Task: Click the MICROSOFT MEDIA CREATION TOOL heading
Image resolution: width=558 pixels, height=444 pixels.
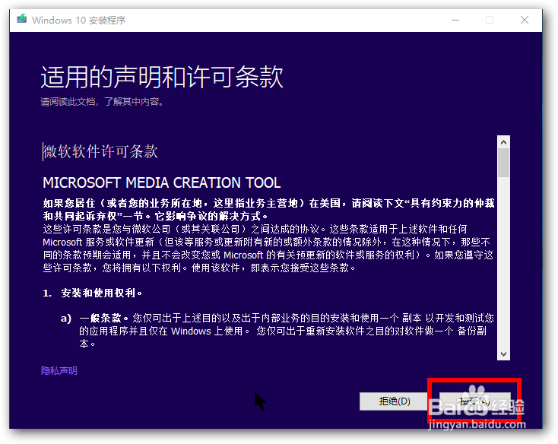Action: pos(162,183)
